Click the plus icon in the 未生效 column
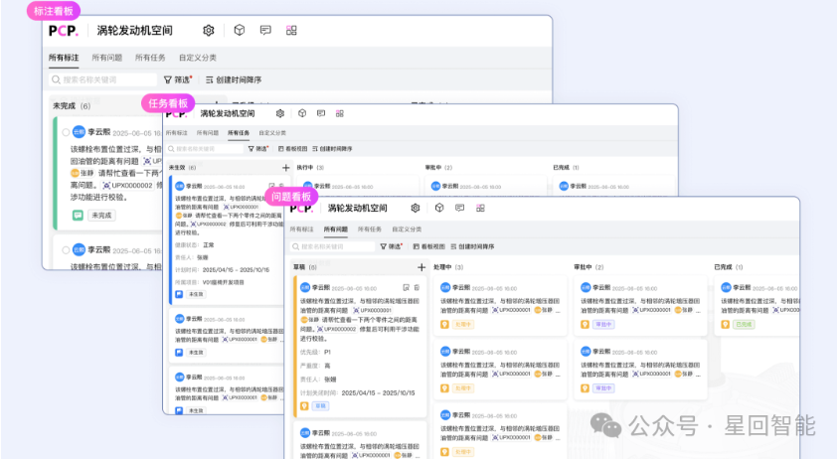 tap(286, 168)
